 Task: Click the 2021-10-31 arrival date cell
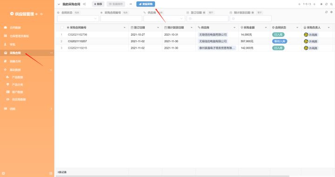[x=179, y=34]
